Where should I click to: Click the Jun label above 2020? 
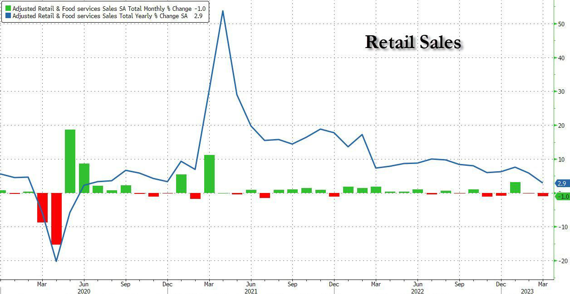click(x=84, y=284)
